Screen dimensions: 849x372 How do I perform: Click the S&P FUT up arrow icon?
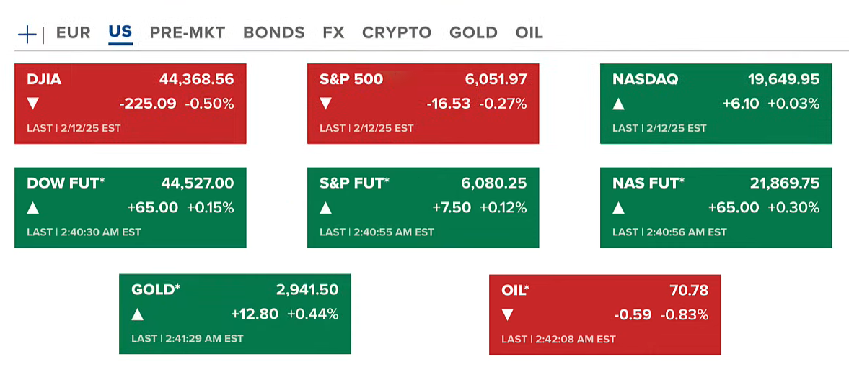[325, 208]
